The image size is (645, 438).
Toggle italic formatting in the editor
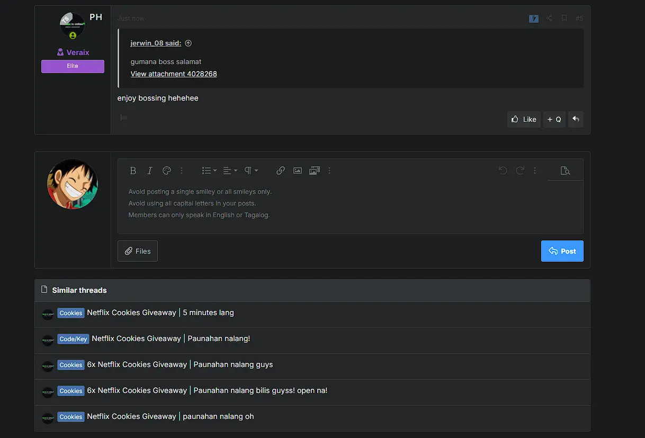(150, 171)
